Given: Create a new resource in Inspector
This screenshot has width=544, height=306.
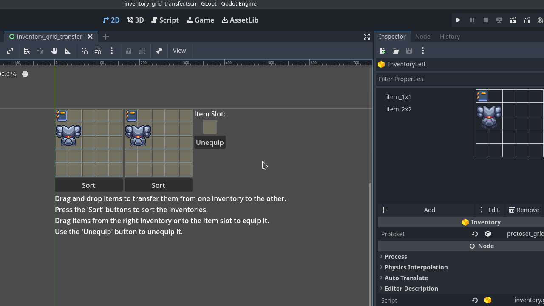Looking at the screenshot, I should click(382, 51).
